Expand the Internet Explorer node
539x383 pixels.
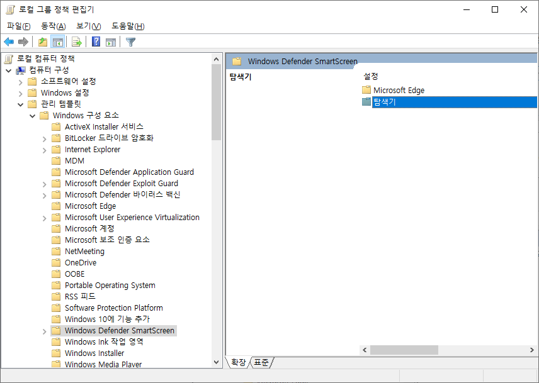point(44,150)
